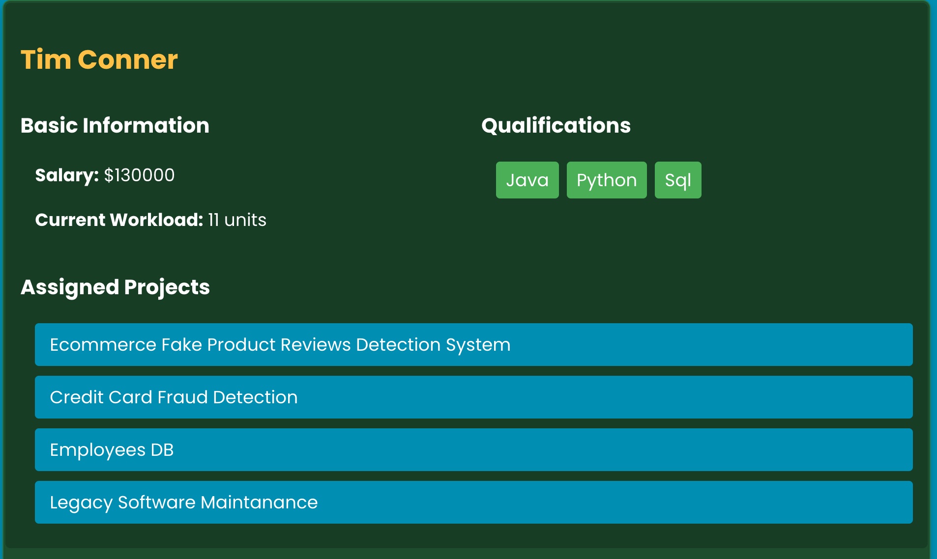Click the Assigned Projects section header

click(x=115, y=287)
